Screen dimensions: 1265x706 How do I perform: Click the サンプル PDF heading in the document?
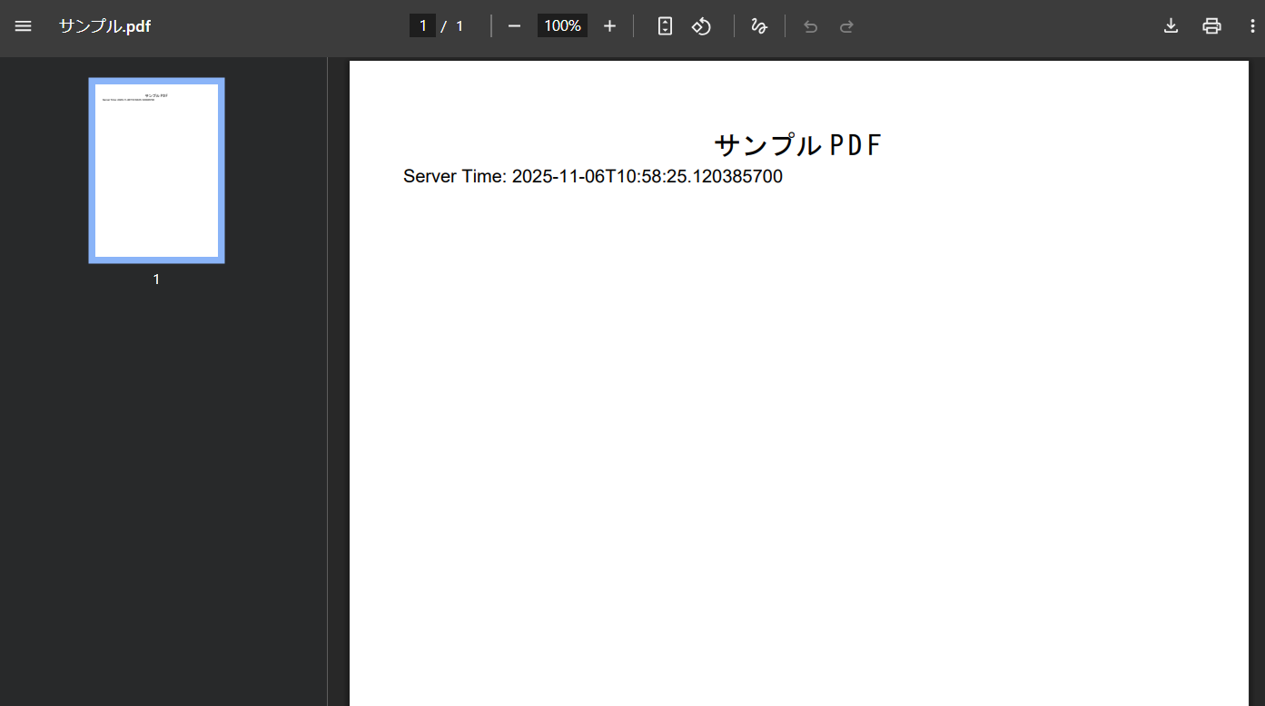[x=797, y=145]
